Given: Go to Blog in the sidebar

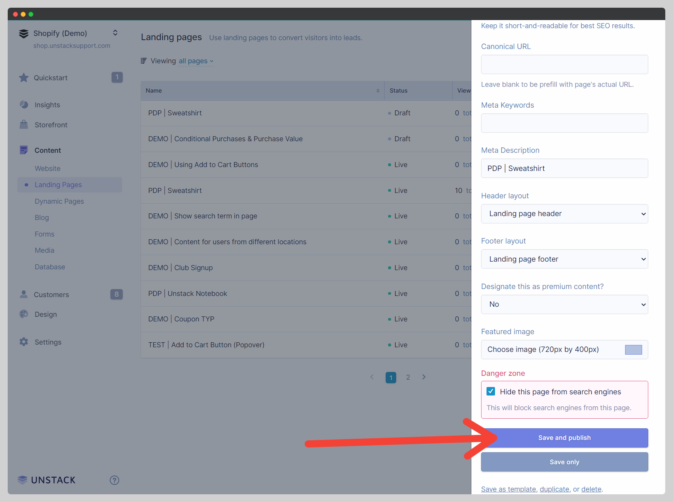Looking at the screenshot, I should pyautogui.click(x=42, y=218).
